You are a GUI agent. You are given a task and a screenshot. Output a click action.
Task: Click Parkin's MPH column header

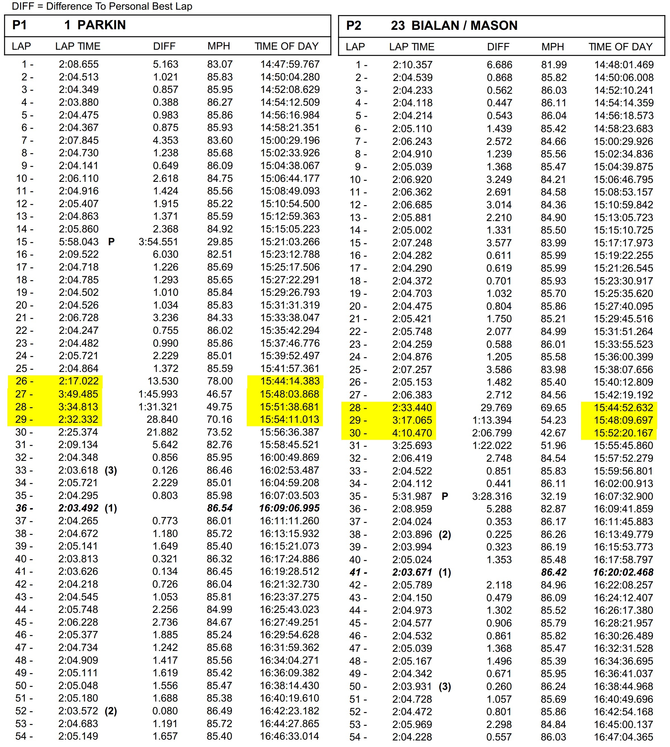click(x=219, y=46)
